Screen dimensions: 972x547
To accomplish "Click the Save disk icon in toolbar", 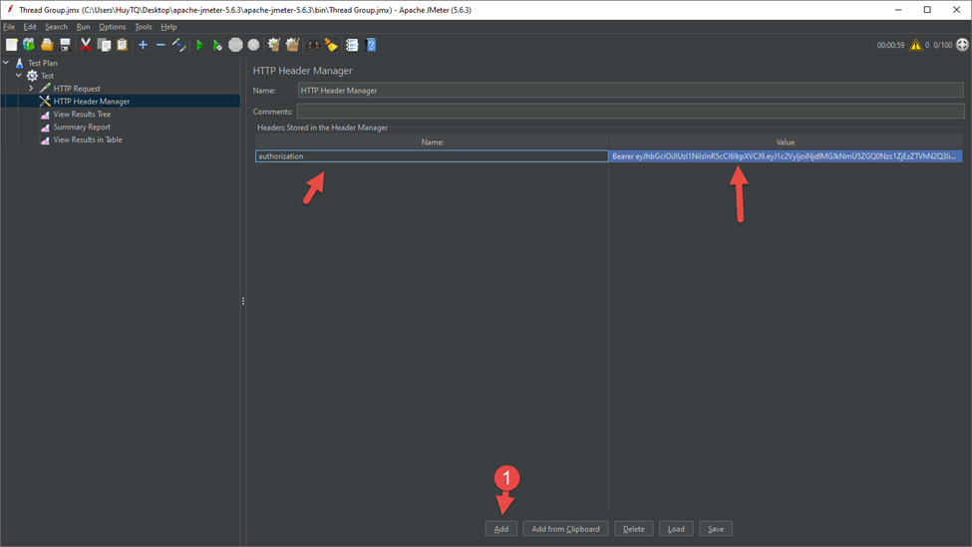I will [65, 45].
